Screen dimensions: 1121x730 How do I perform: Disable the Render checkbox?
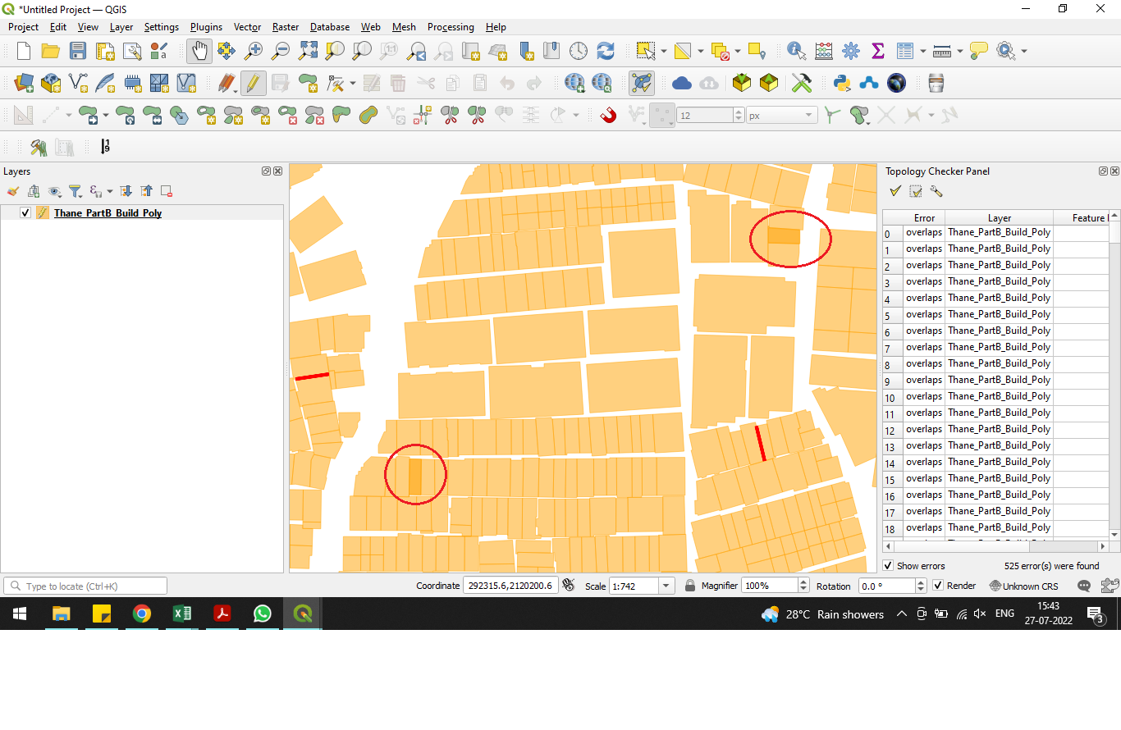tap(937, 585)
